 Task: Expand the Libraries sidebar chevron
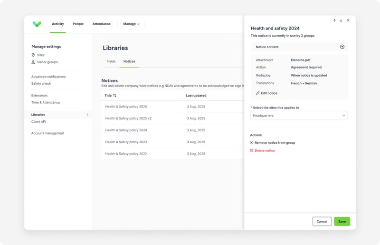coord(87,115)
